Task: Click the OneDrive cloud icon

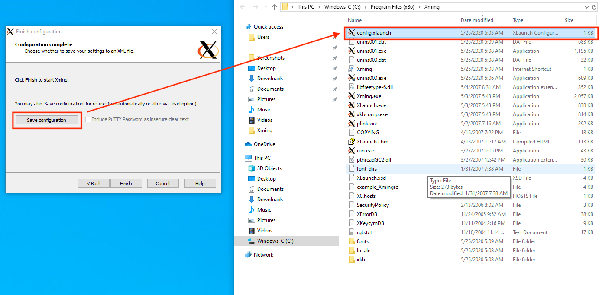Action: [x=248, y=144]
